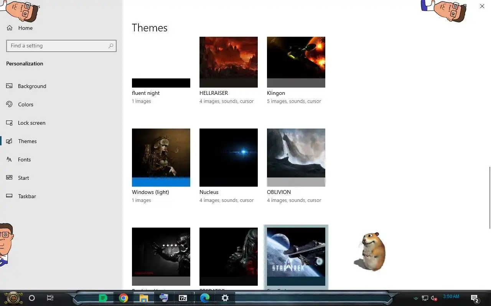Click the magnifier icon in the search box
The width and height of the screenshot is (491, 306).
tap(111, 46)
